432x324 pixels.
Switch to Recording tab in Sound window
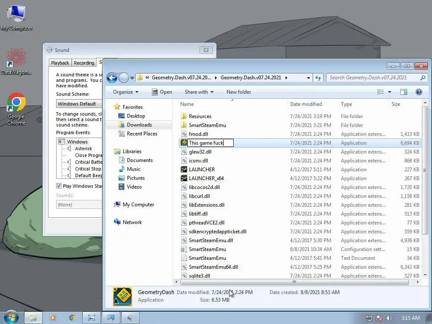click(x=84, y=63)
